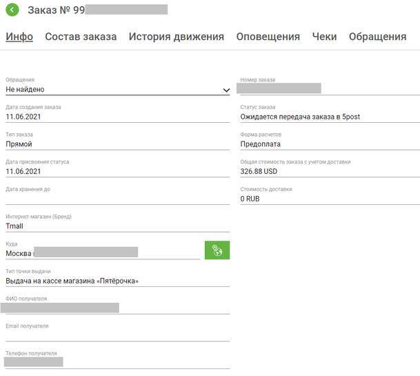Click the empty Email получателя field

(x=117, y=335)
